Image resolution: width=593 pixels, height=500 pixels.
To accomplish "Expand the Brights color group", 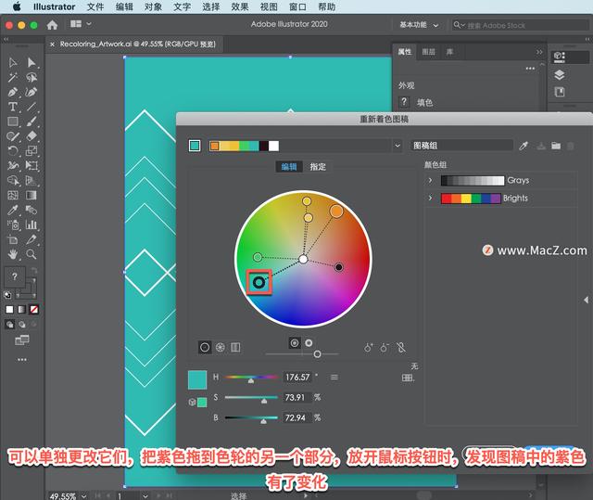I will click(x=430, y=198).
